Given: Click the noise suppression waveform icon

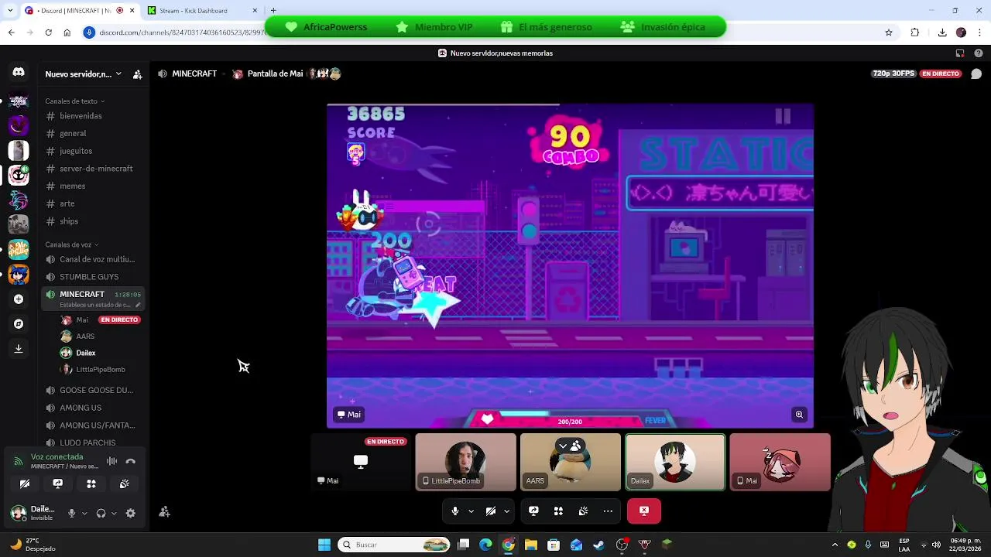Looking at the screenshot, I should 112,461.
